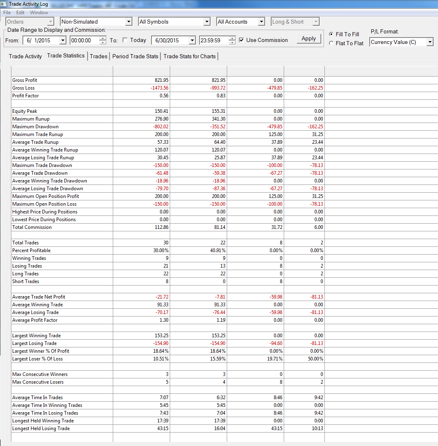Expand the P/L Format Currency Value dropdown
The height and width of the screenshot is (446, 438).
(430, 42)
